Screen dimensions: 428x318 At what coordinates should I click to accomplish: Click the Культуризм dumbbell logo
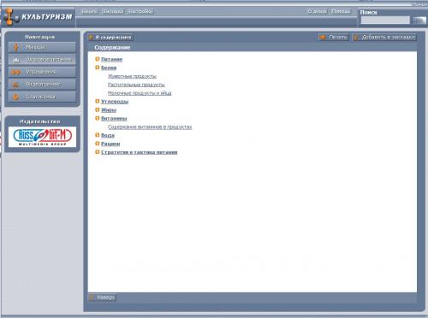38,17
